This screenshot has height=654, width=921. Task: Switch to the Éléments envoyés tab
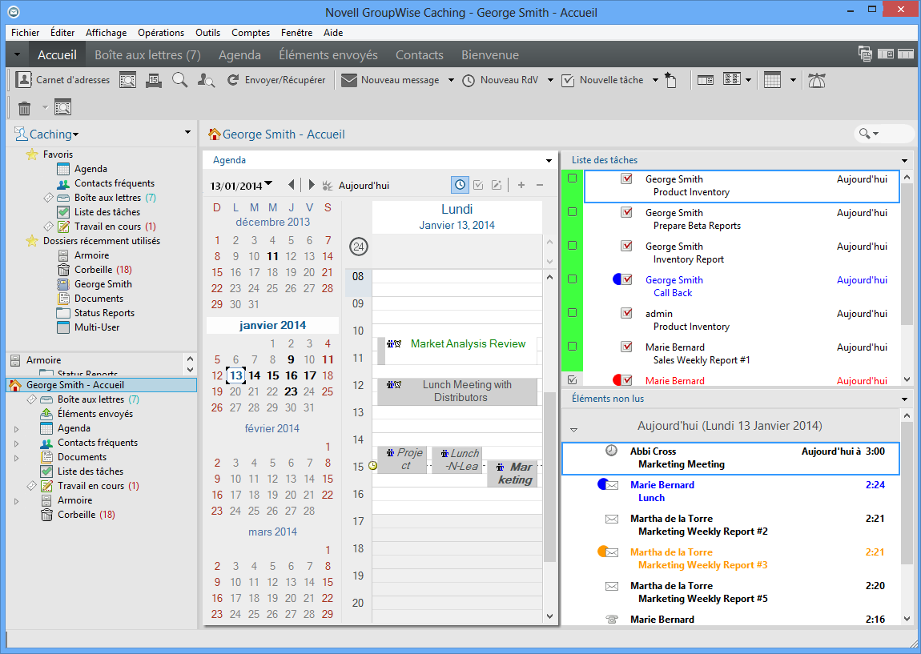click(328, 55)
